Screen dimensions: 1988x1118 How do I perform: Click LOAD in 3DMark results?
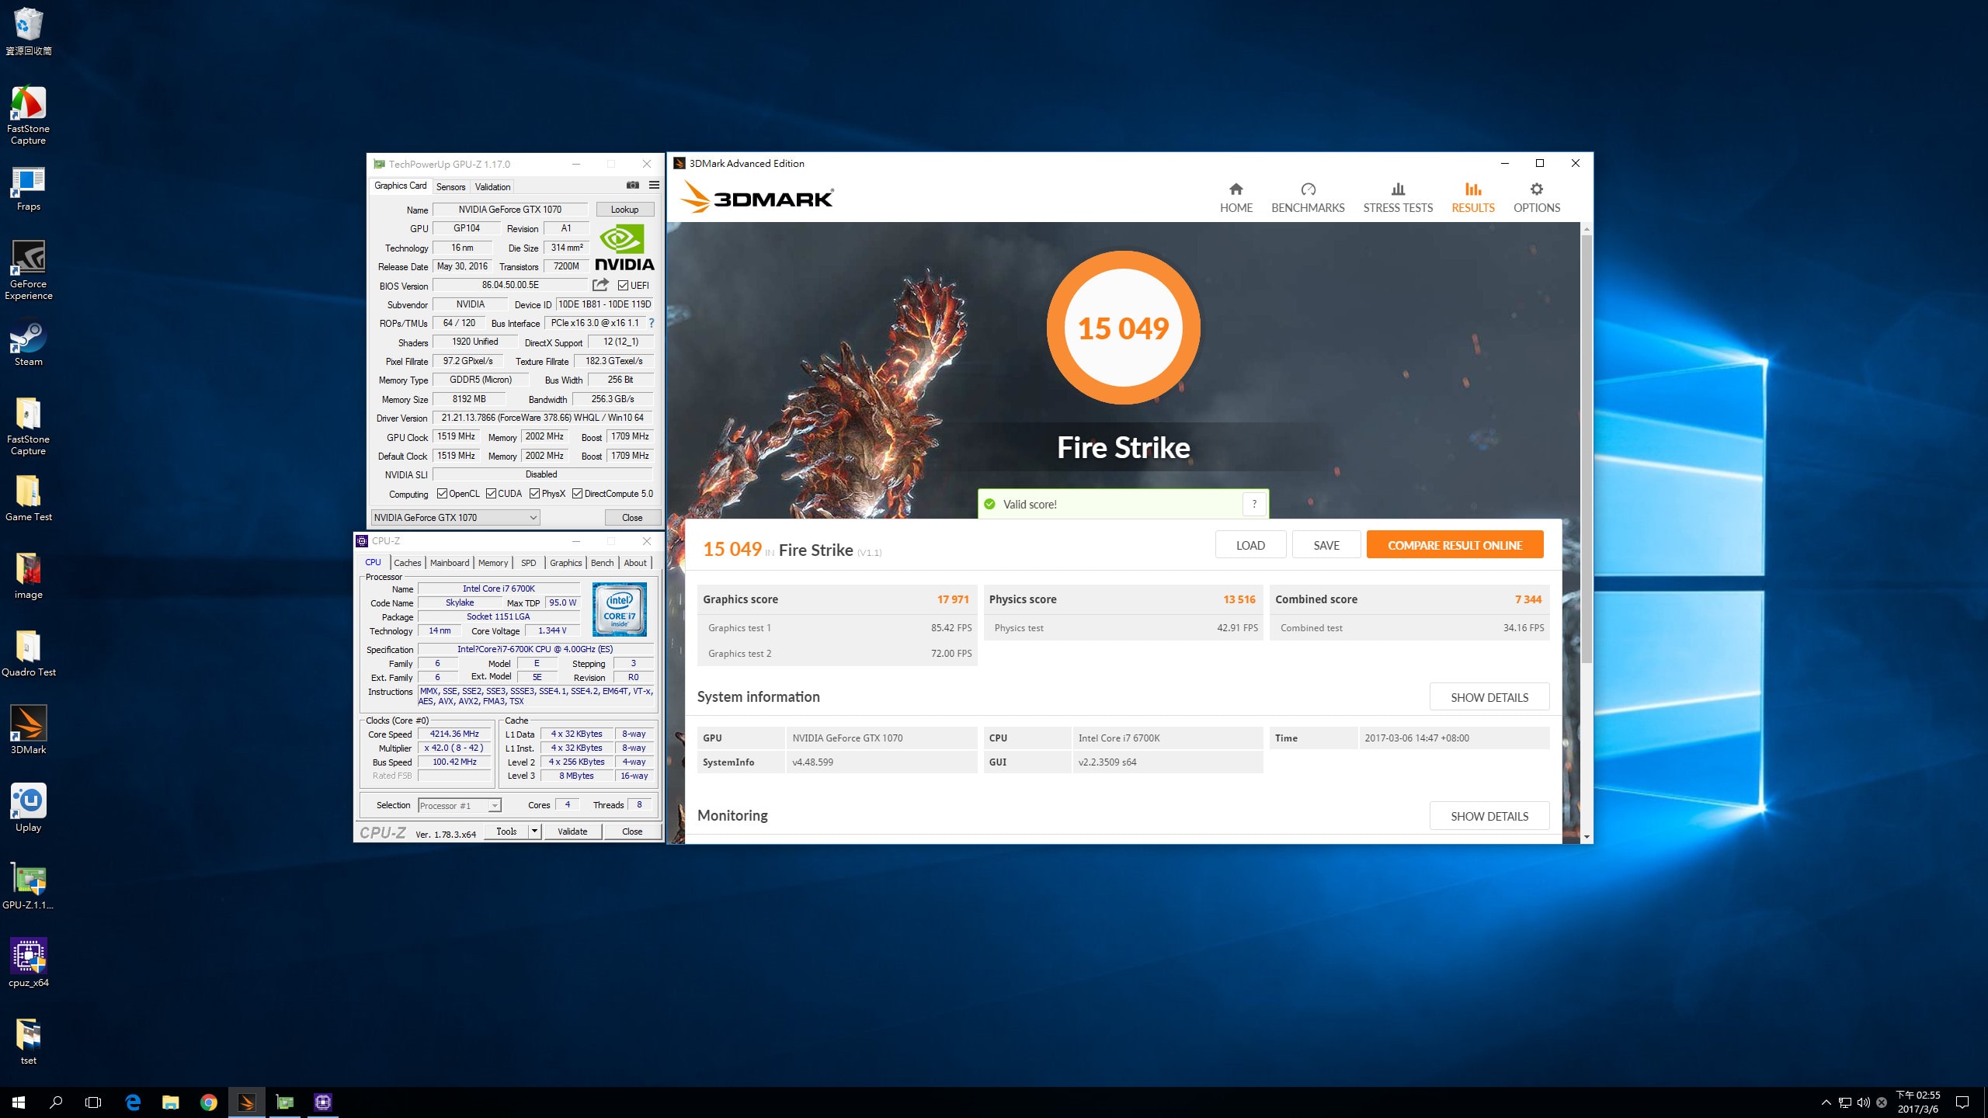click(x=1250, y=545)
